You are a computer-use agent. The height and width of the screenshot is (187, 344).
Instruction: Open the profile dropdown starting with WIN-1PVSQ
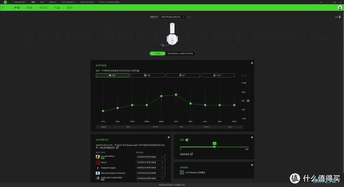173,17
